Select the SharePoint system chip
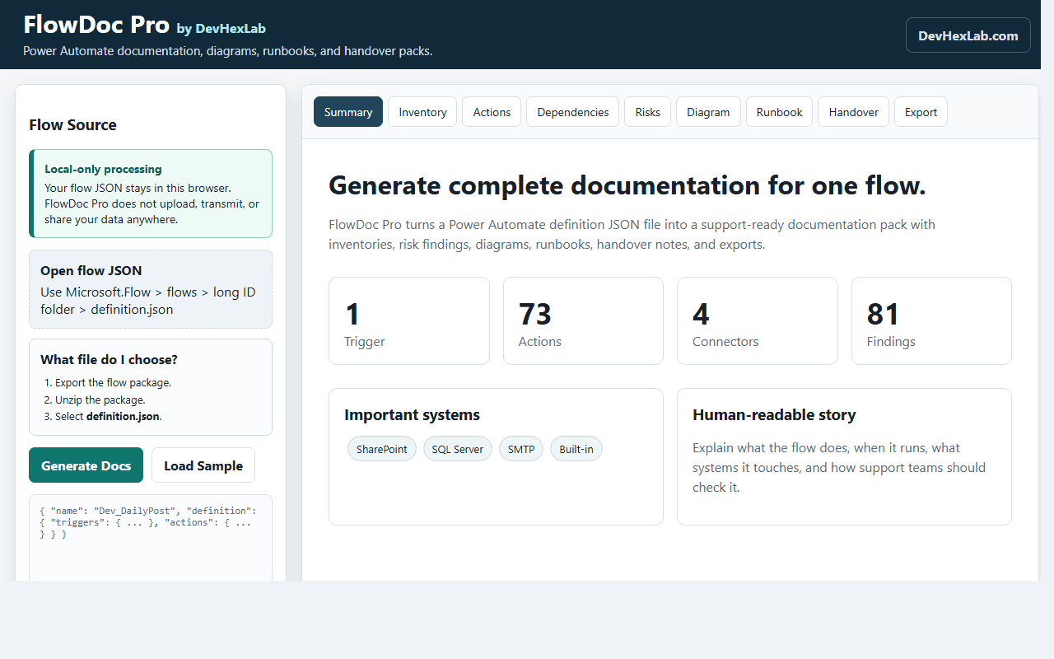The width and height of the screenshot is (1054, 659). (x=382, y=449)
